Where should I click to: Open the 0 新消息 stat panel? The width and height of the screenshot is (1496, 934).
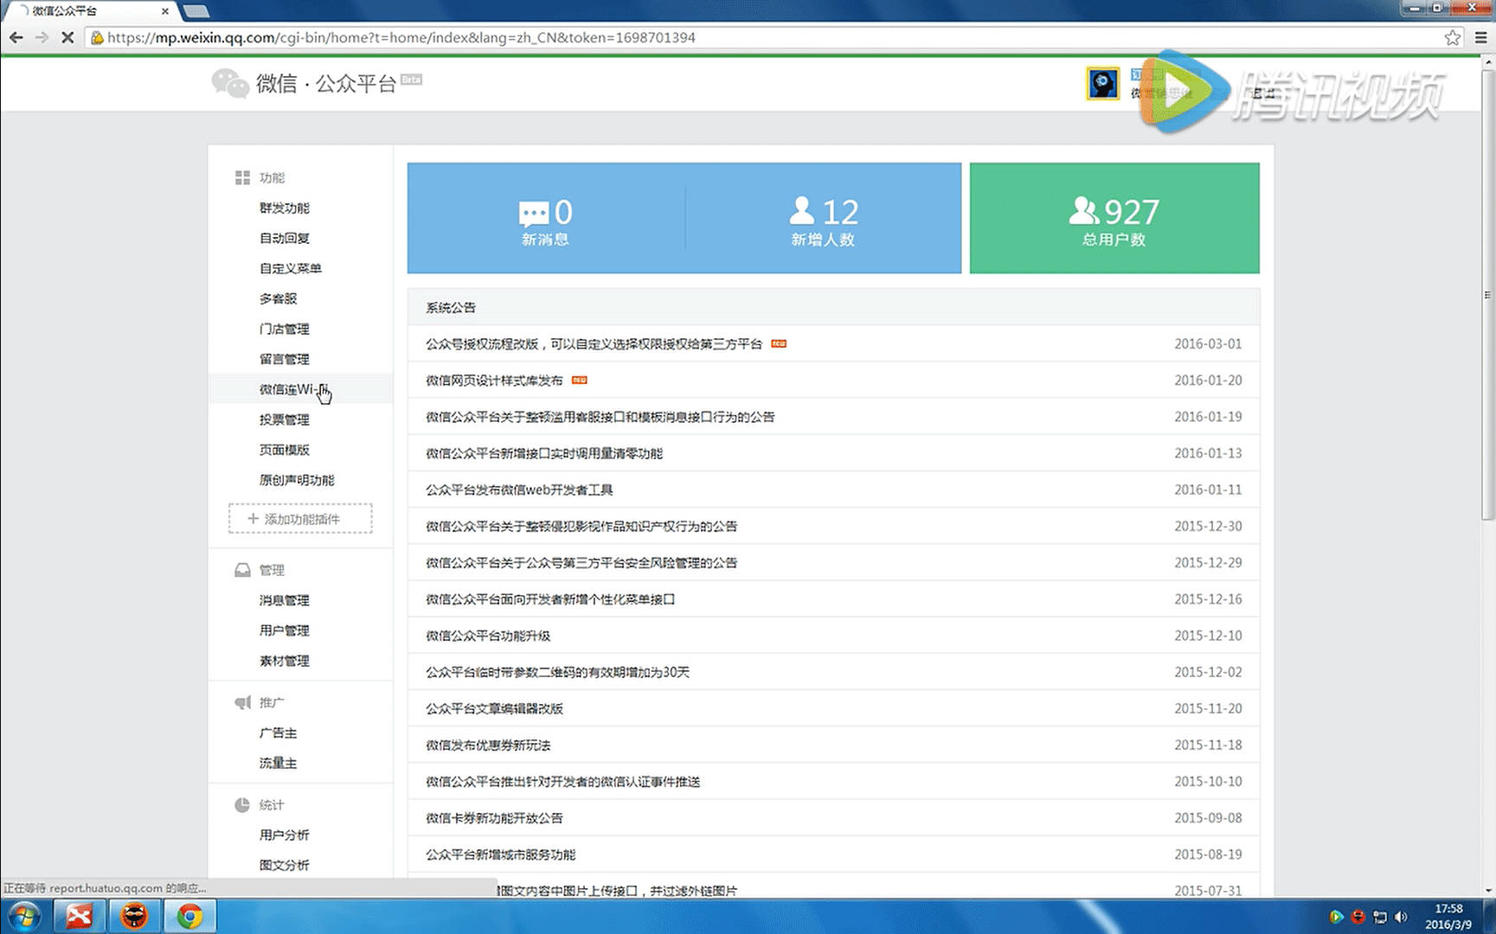click(546, 218)
